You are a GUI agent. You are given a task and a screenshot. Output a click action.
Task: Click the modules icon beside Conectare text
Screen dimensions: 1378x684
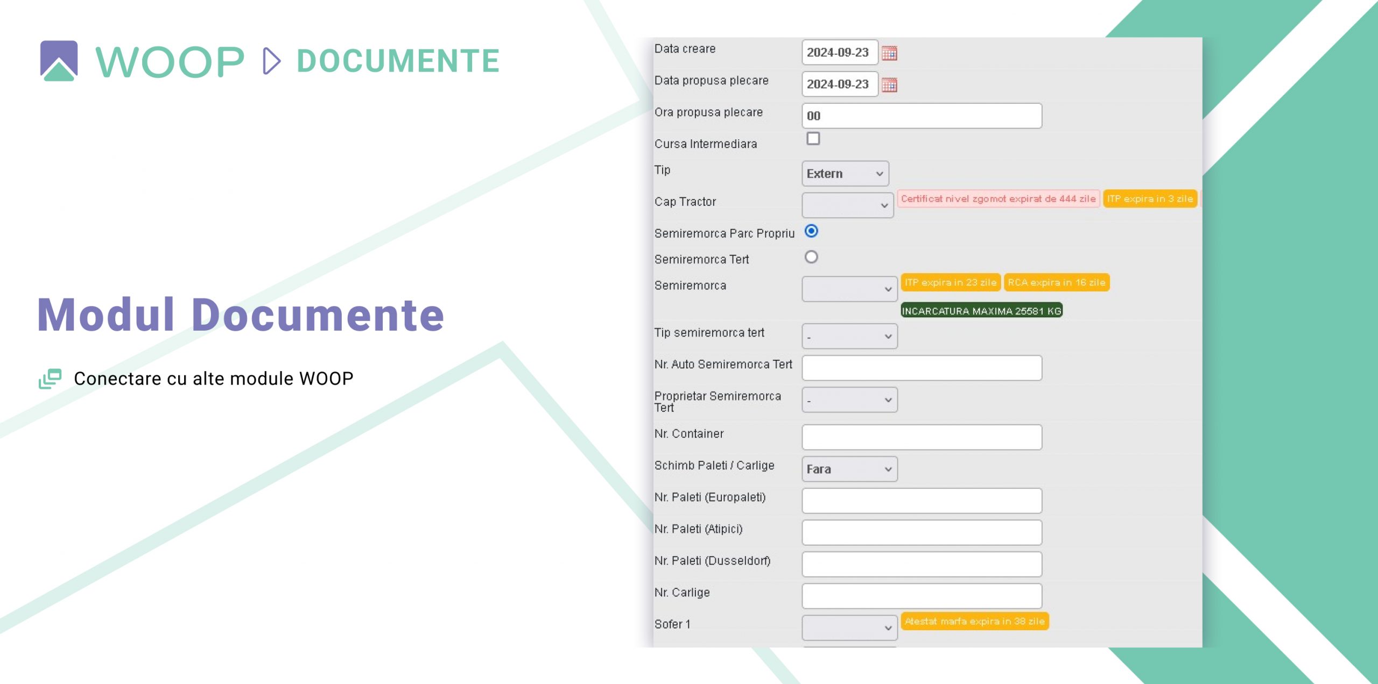[x=50, y=379]
